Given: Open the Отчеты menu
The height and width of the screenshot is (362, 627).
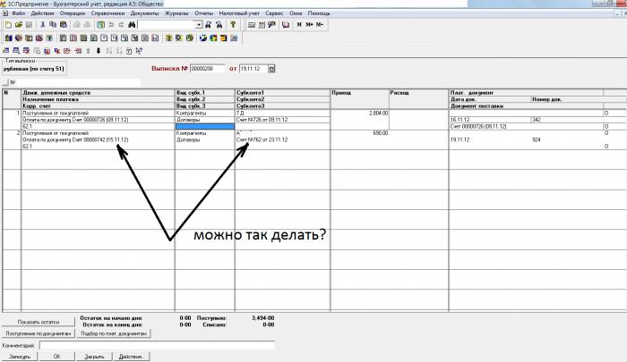Looking at the screenshot, I should coord(204,13).
